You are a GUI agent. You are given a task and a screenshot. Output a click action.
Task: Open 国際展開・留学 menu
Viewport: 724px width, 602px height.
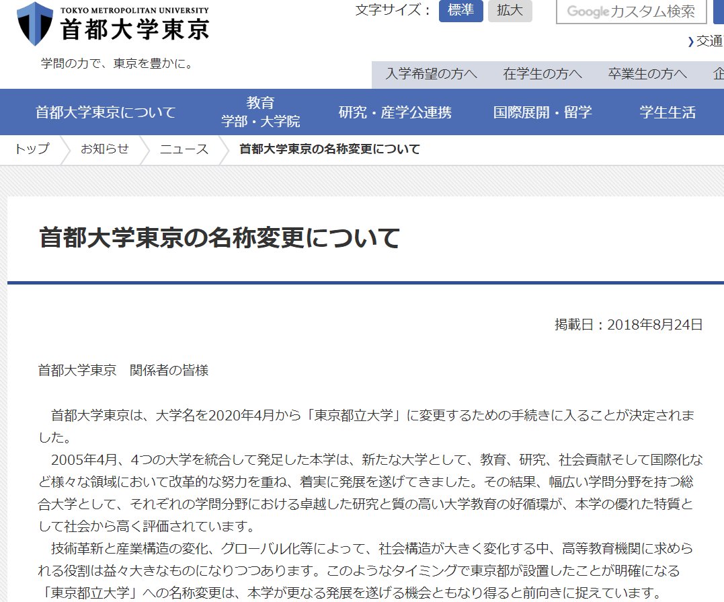tap(542, 112)
